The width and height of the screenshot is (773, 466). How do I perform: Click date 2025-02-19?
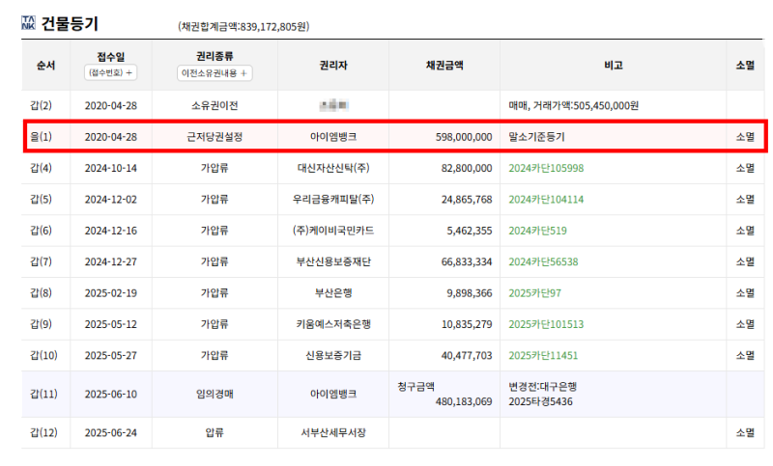click(110, 293)
